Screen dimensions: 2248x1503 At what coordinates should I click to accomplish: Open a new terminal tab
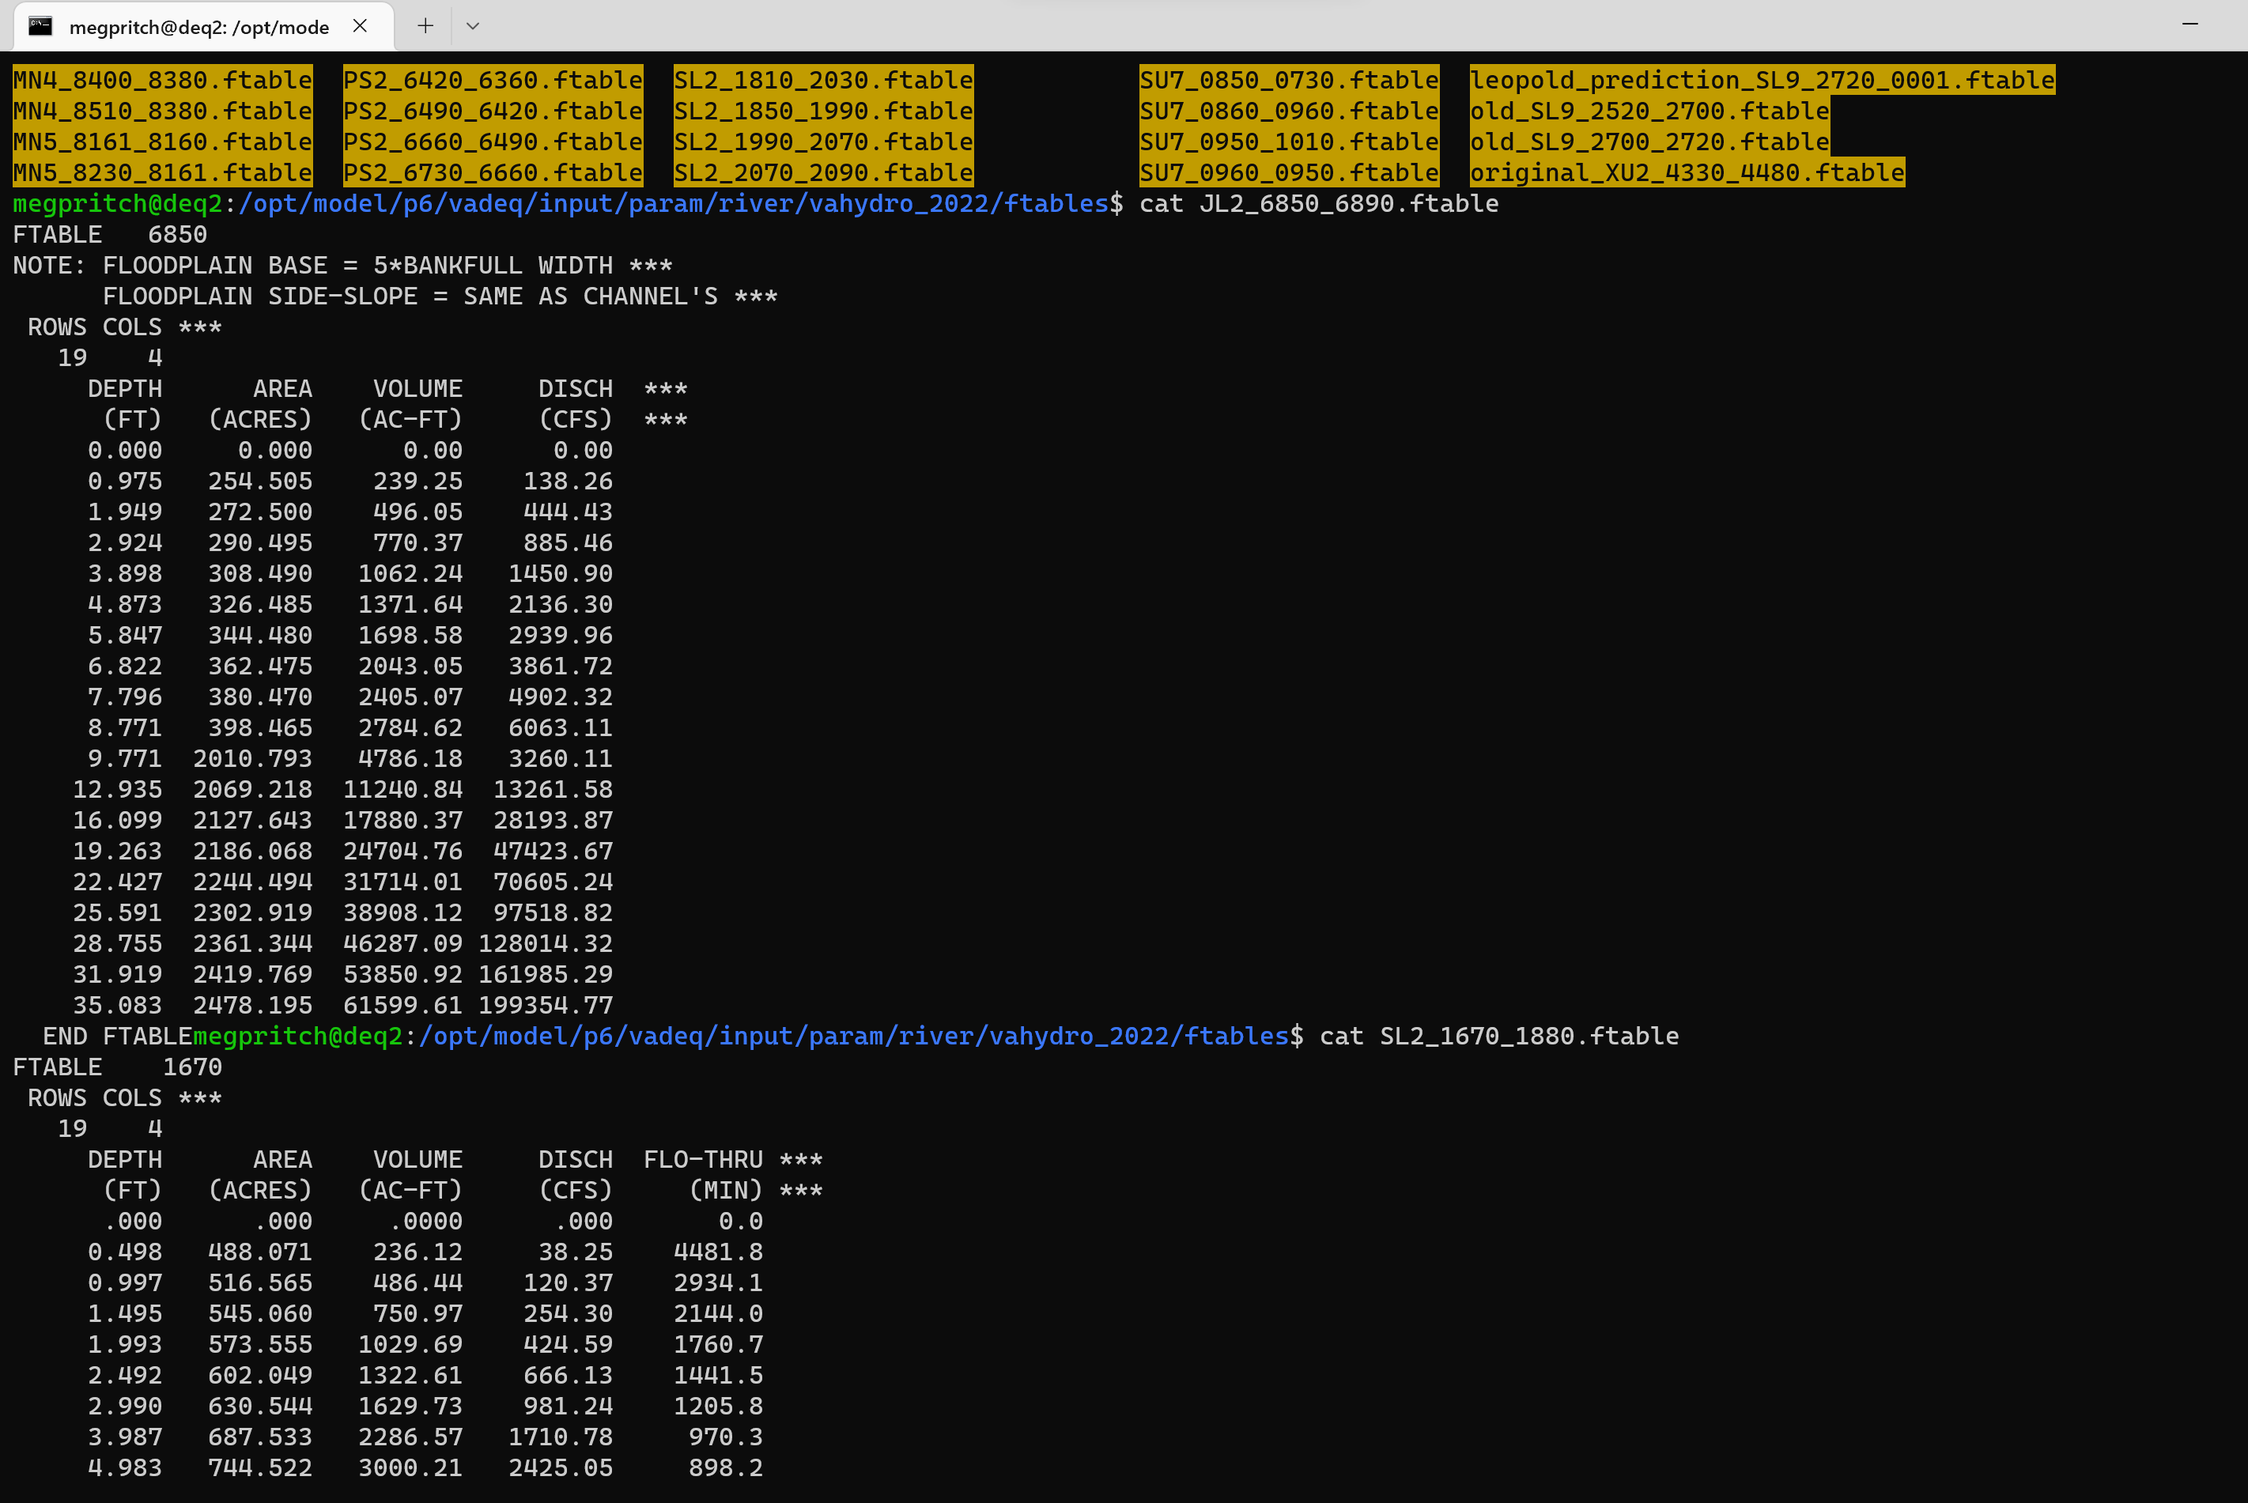[x=425, y=26]
